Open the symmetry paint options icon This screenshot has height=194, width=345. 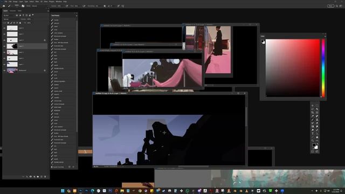123,6
